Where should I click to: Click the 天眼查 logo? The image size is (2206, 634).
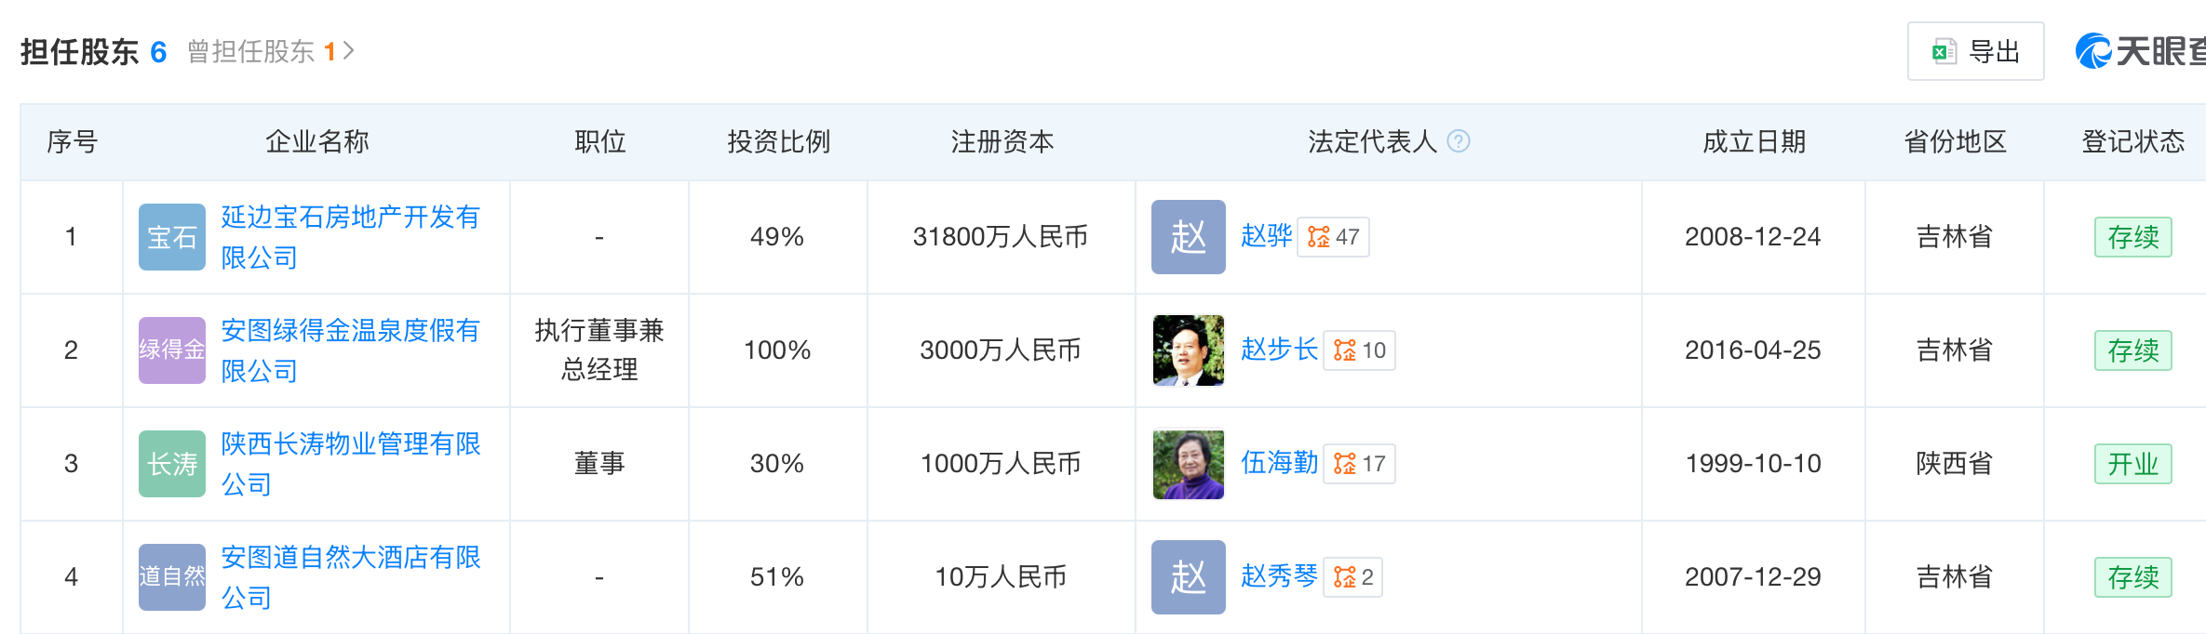(x=2141, y=51)
